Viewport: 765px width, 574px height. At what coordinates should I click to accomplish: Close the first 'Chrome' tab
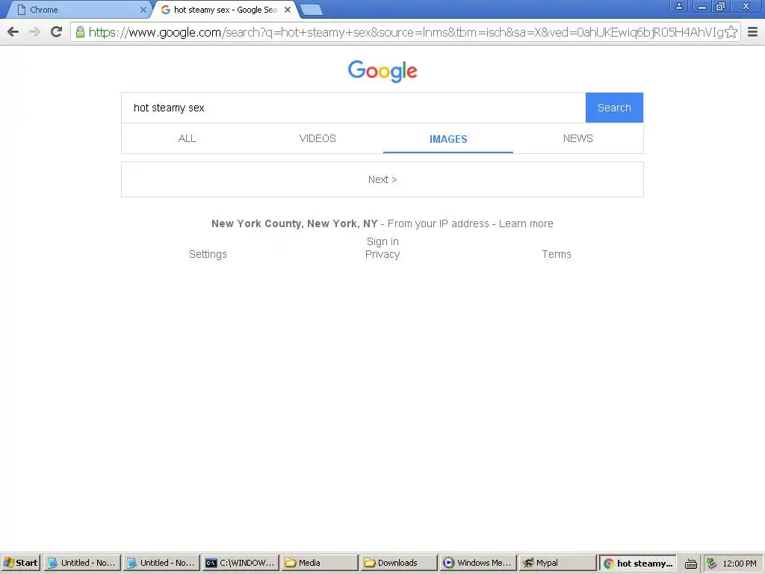coord(143,10)
